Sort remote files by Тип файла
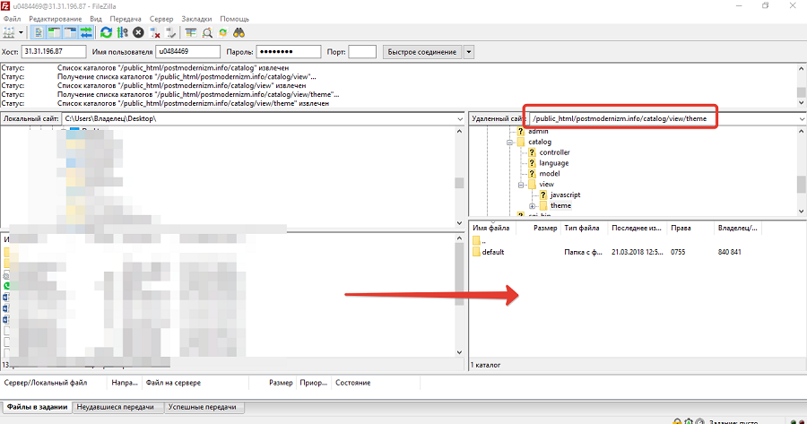This screenshot has width=807, height=424. 582,228
